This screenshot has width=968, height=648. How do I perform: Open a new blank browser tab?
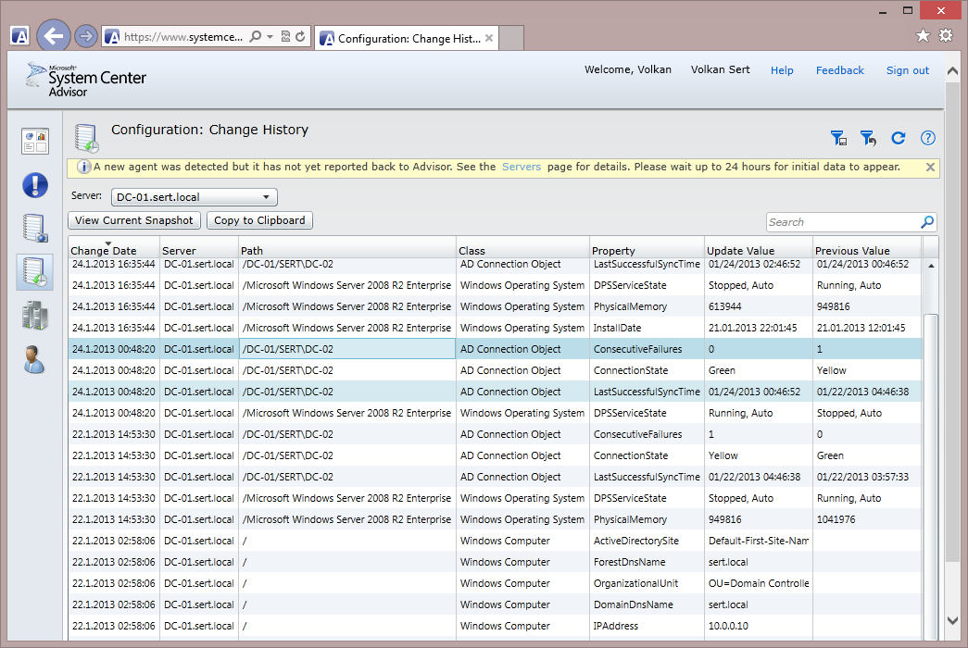pyautogui.click(x=511, y=38)
